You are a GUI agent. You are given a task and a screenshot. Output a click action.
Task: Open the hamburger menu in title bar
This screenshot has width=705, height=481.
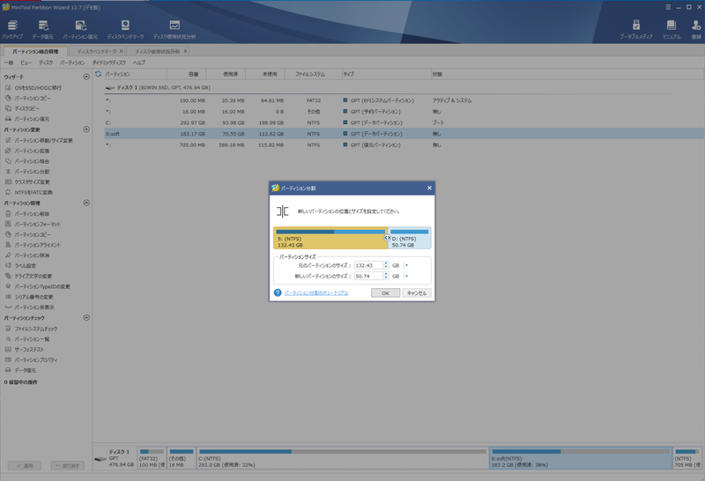(x=668, y=7)
